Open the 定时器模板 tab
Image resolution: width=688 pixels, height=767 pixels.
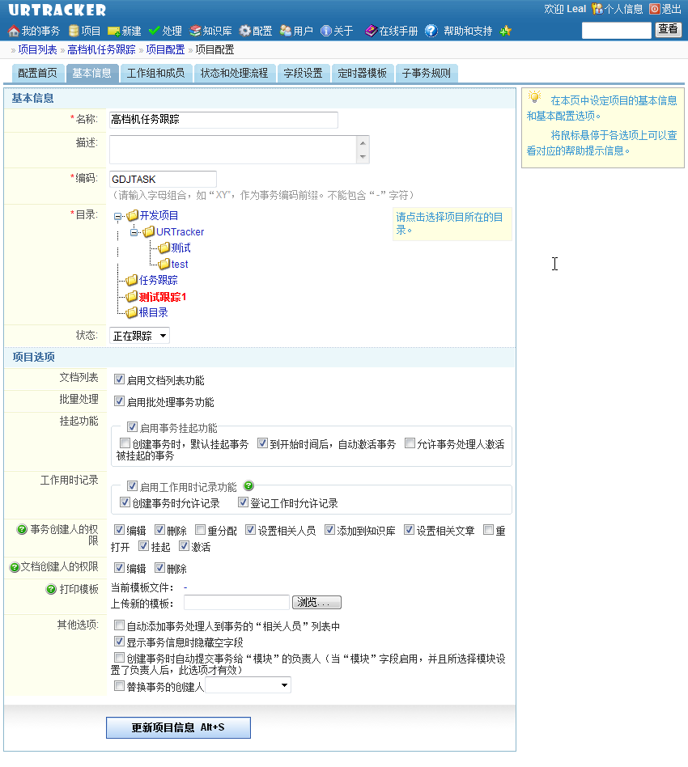pyautogui.click(x=362, y=74)
